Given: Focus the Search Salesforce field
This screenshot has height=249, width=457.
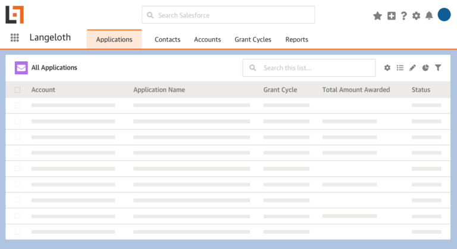Looking at the screenshot, I should [x=228, y=15].
